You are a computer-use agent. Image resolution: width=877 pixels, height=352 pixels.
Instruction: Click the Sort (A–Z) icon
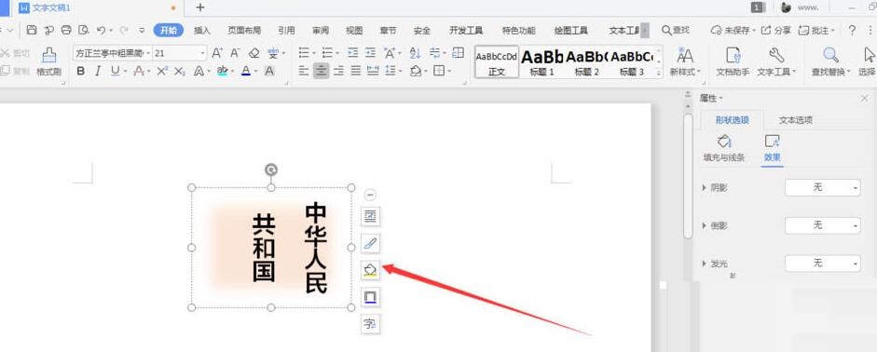[415, 53]
